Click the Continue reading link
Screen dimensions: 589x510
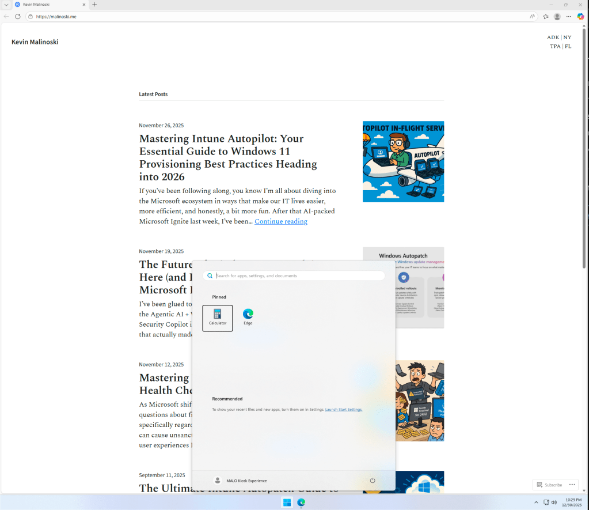(x=281, y=221)
